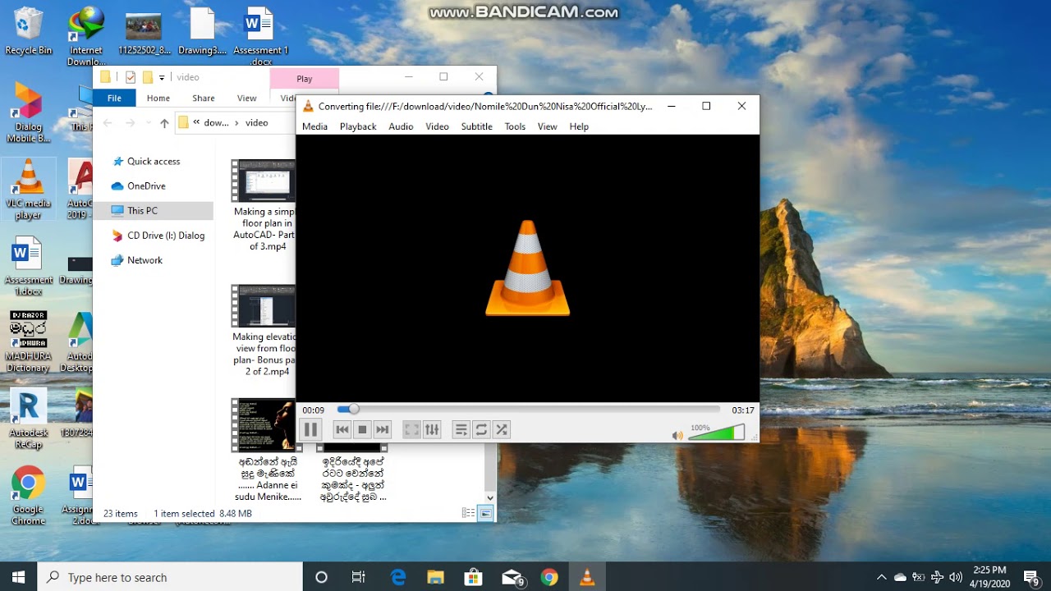Skip to next media in VLC

(382, 429)
